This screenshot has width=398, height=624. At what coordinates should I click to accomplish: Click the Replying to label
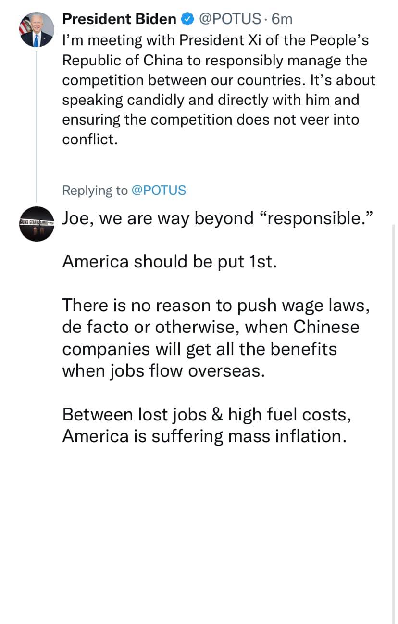tap(95, 190)
